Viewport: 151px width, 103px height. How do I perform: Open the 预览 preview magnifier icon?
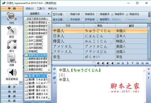12,16
